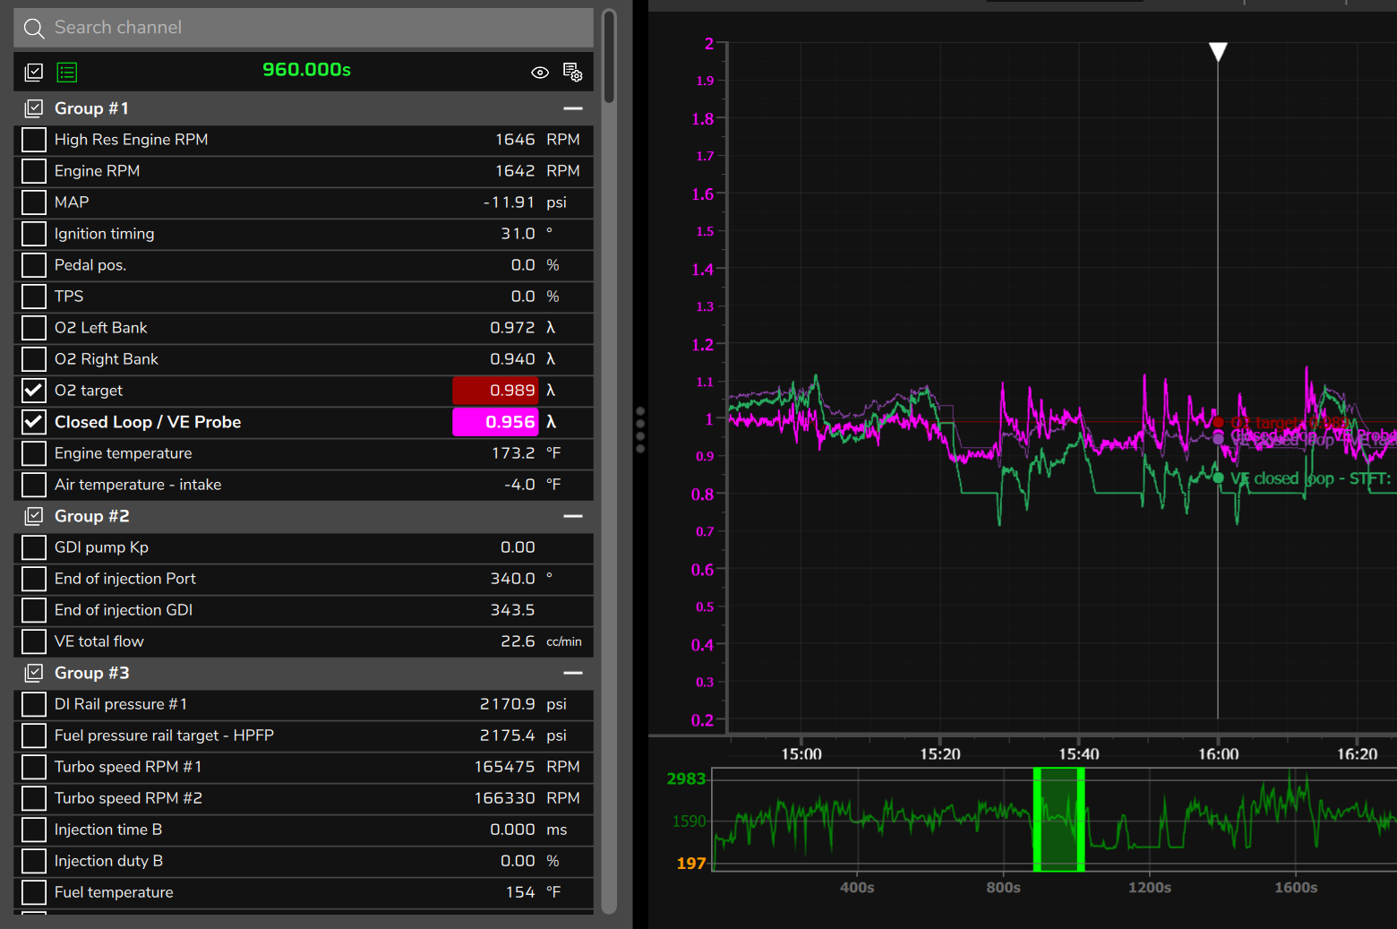
Task: Click the 'O2 Left Bank' channel name
Action: (101, 328)
